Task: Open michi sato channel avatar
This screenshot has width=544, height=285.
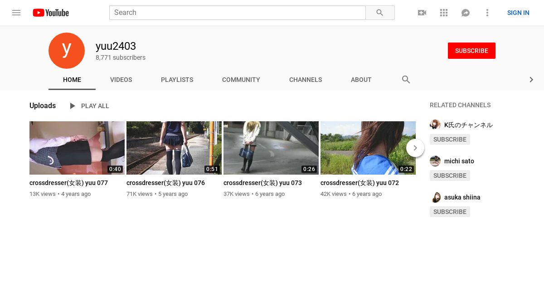Action: [435, 161]
